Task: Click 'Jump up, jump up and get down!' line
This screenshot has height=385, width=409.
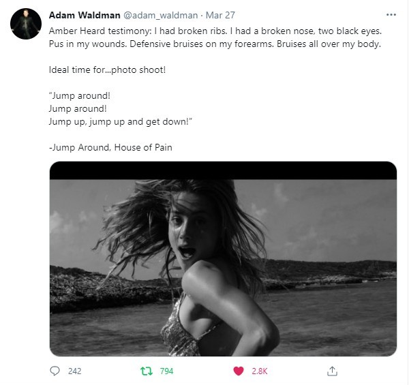Action: 121,121
